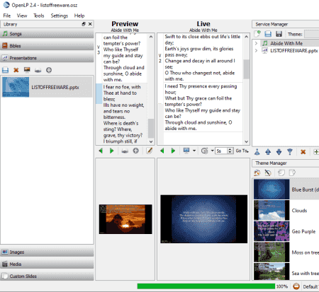Select the Clouds theme
Viewport: 319px width, 292px height.
click(286, 210)
